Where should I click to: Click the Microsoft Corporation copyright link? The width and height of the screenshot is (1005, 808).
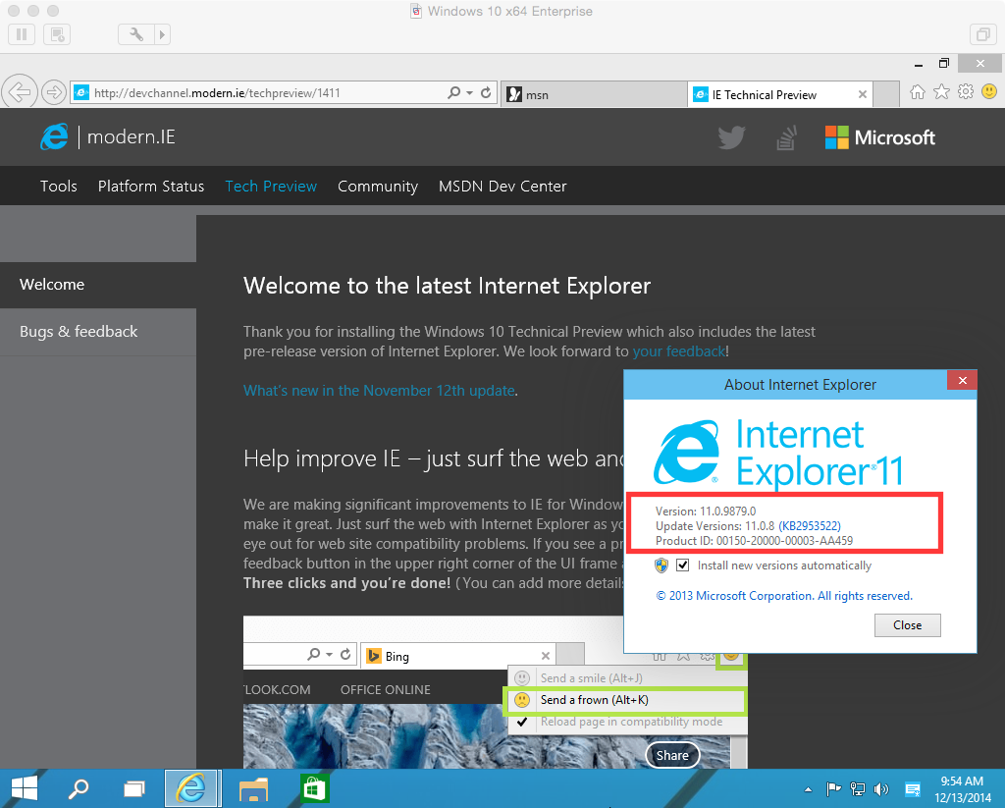(784, 596)
